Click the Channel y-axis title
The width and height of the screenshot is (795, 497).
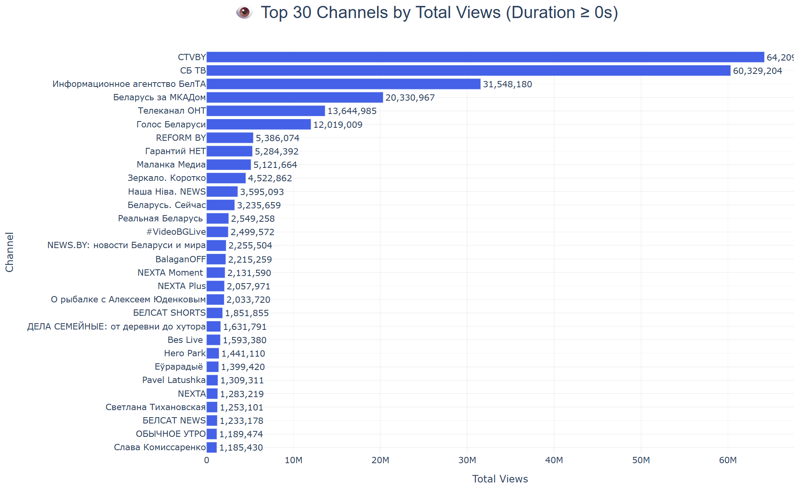(9, 252)
